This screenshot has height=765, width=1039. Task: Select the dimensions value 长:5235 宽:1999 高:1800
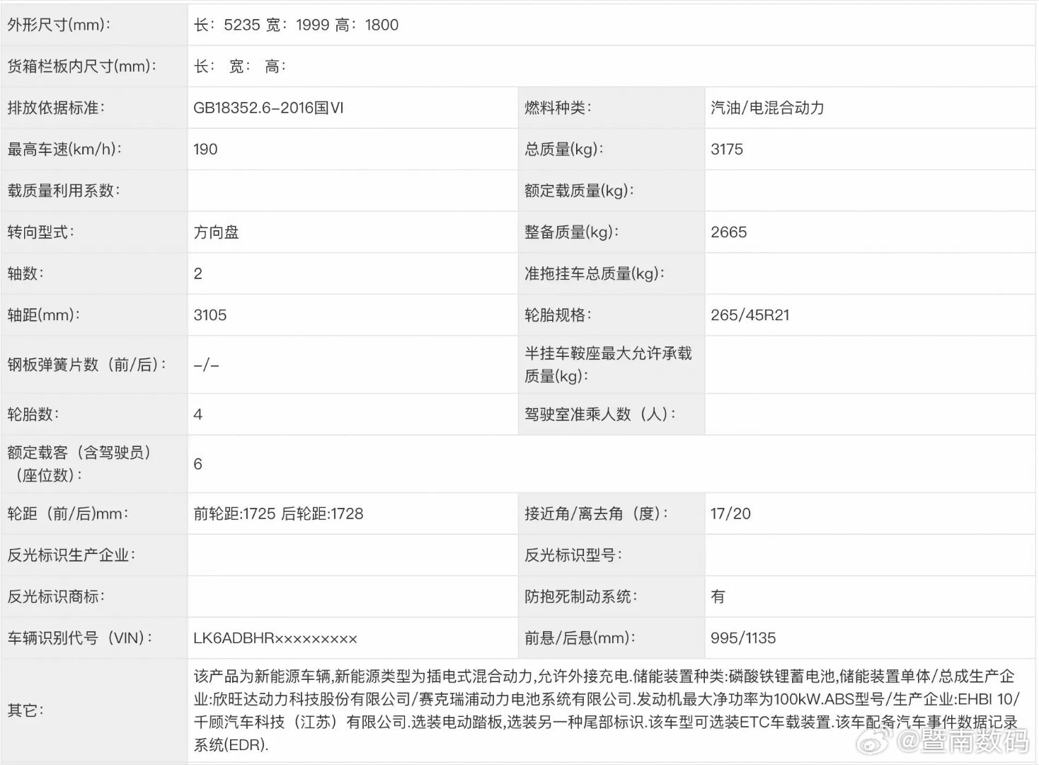coord(296,25)
